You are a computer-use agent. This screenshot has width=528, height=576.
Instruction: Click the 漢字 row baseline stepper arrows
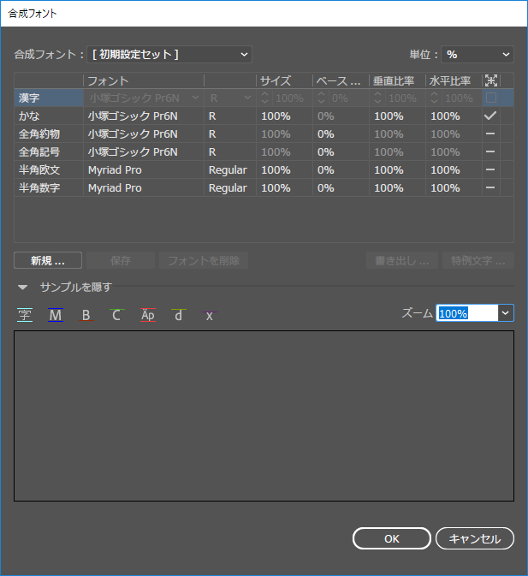(x=321, y=98)
